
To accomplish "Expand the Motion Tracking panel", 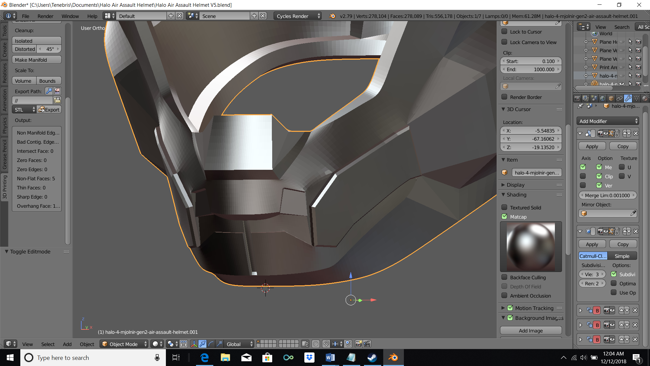I will tap(503, 308).
